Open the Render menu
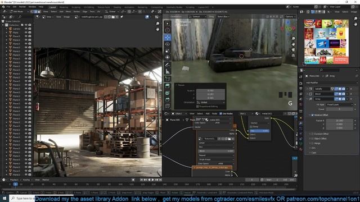 pos(22,7)
